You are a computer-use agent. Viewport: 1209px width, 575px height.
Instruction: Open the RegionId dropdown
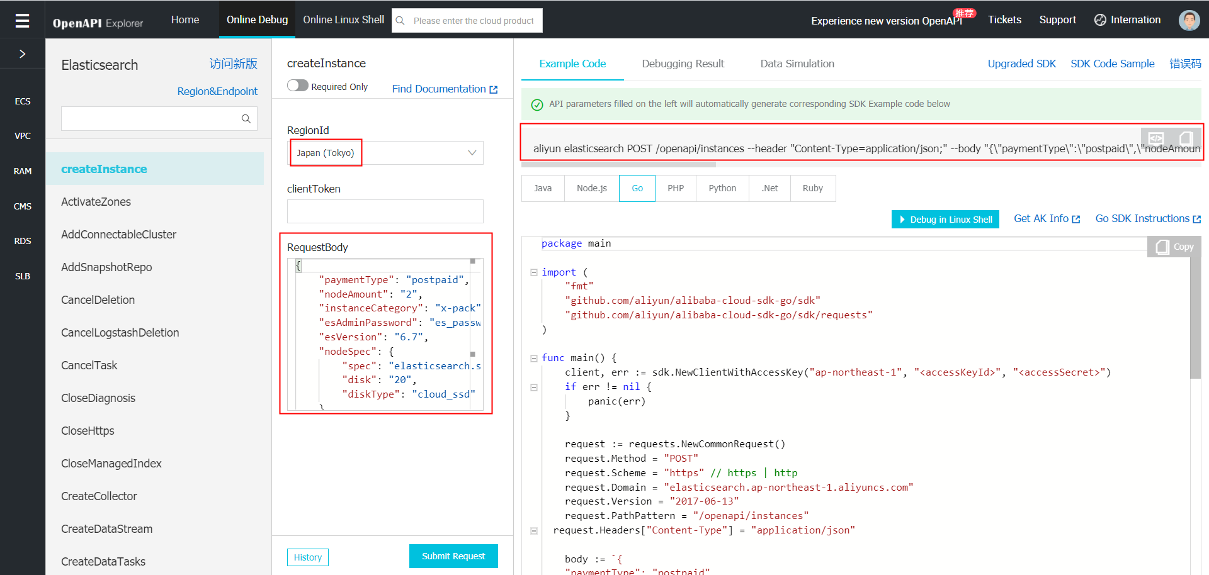(x=385, y=153)
